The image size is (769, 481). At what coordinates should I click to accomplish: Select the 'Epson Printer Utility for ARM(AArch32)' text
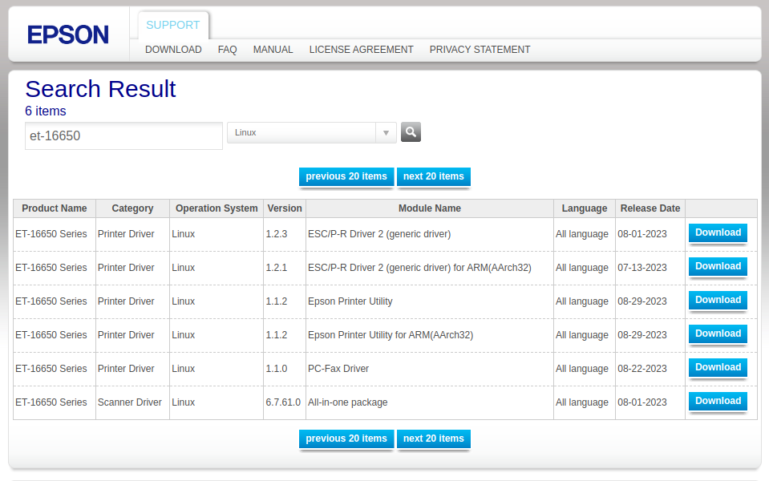coord(391,335)
